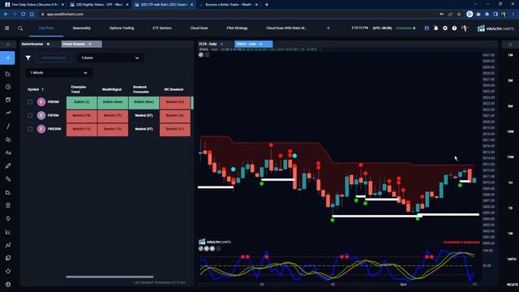Click the WealthCharts logo top right
Screen dimensions: 519x292
(495, 28)
